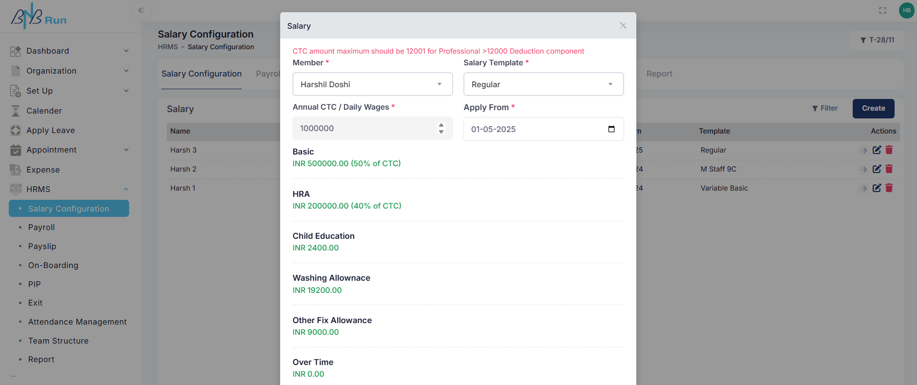This screenshot has width=917, height=385.
Task: Open the HB user avatar menu
Action: [x=906, y=10]
